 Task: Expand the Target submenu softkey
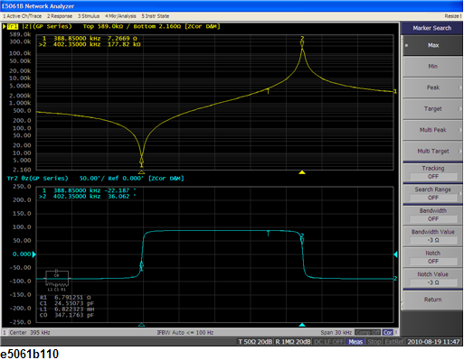pos(433,109)
